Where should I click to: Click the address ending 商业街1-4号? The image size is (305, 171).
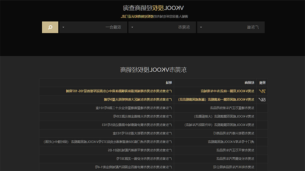133,167
